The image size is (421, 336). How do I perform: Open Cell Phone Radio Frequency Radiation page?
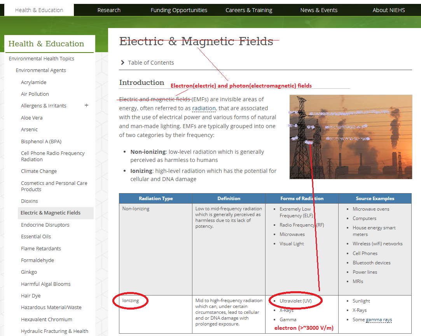[52, 156]
